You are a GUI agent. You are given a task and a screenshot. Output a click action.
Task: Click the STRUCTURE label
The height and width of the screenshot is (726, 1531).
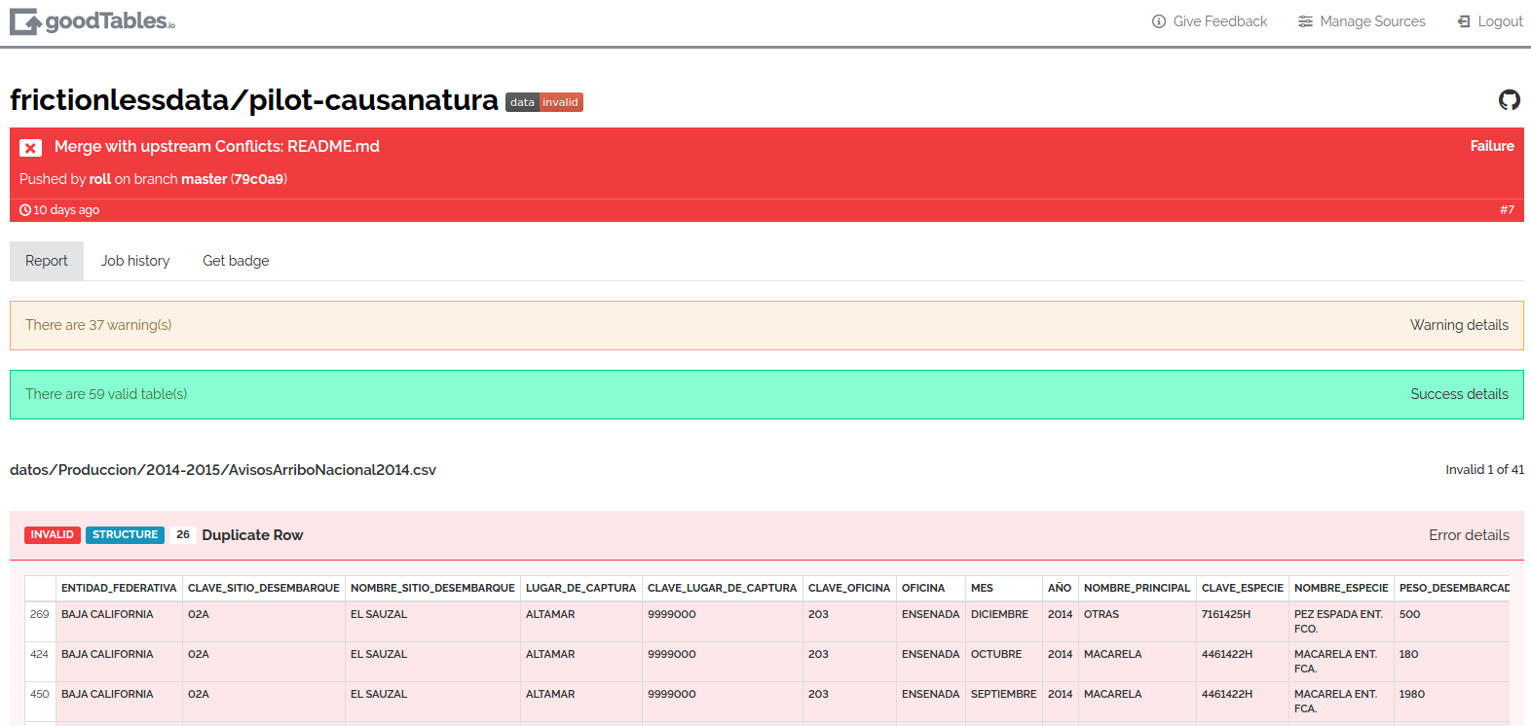pyautogui.click(x=125, y=535)
